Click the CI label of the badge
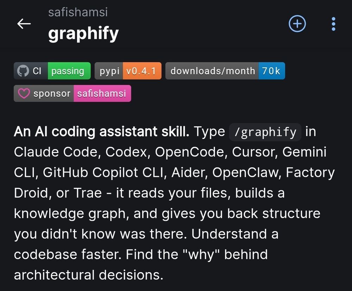352x291 pixels. click(37, 71)
